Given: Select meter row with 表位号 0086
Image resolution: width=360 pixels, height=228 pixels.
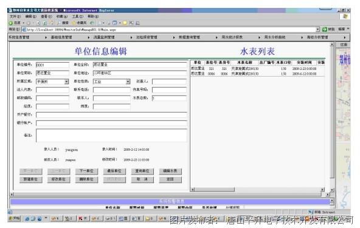Looking at the screenshot, I should click(x=257, y=74).
